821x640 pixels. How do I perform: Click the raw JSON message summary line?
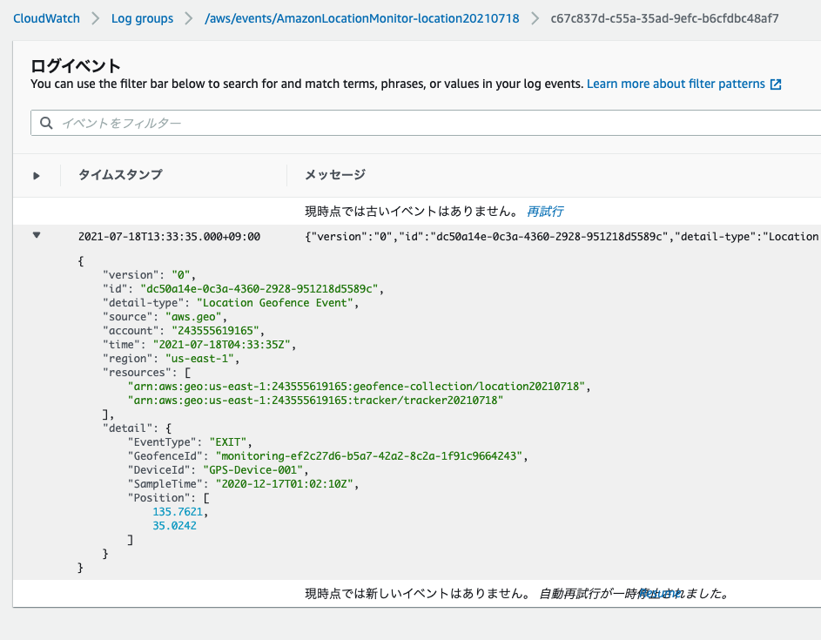pos(562,237)
